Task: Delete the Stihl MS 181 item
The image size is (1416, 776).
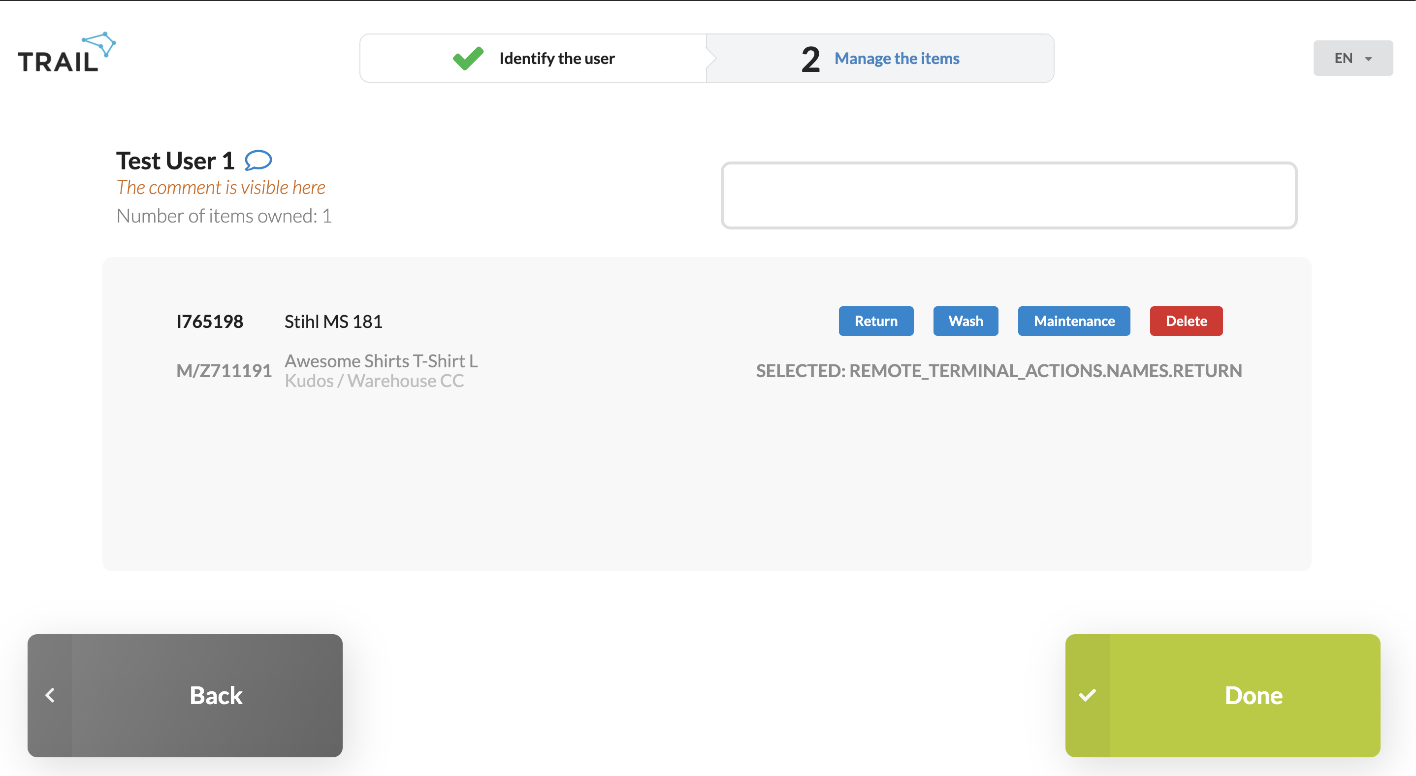Action: pyautogui.click(x=1186, y=321)
